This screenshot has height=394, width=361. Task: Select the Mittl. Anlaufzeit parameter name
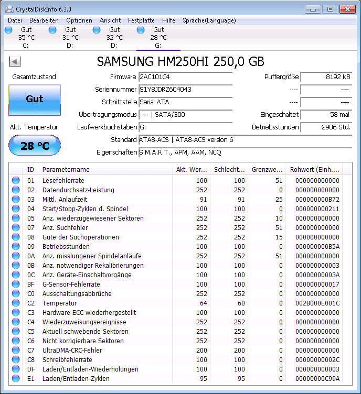pos(65,199)
